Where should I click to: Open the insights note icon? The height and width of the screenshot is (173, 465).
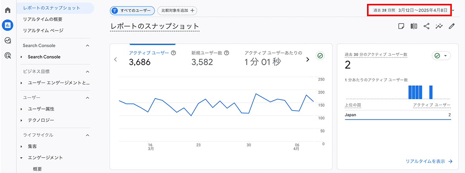pyautogui.click(x=401, y=26)
